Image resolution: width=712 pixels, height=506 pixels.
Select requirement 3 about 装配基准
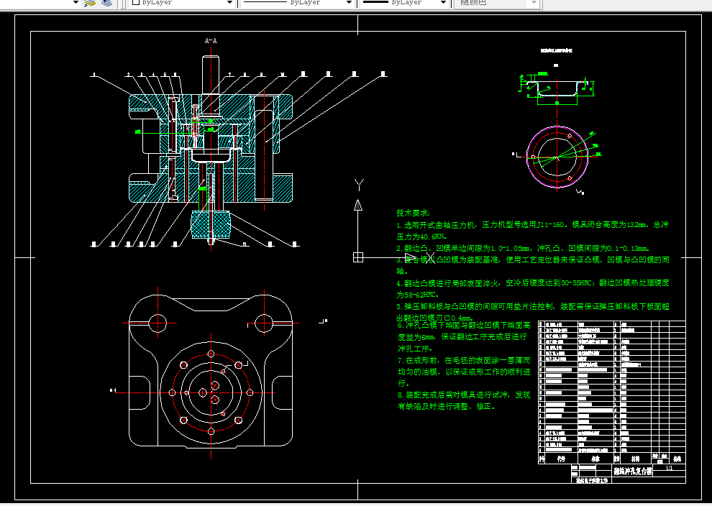(533, 265)
